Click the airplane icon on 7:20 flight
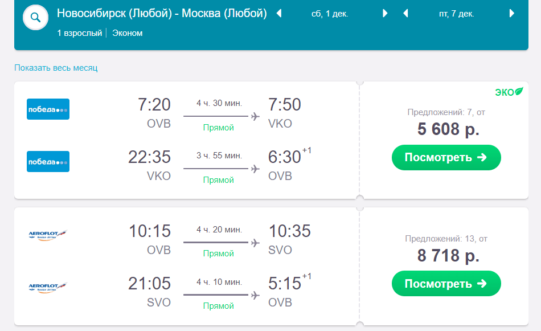This screenshot has width=541, height=331. (255, 116)
